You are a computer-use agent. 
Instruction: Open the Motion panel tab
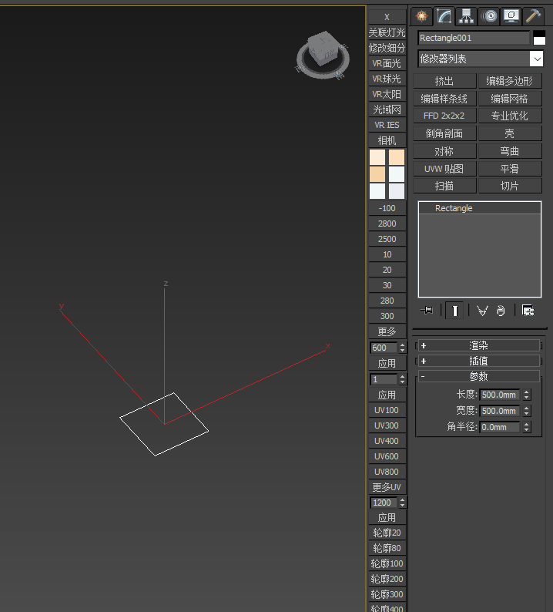(489, 16)
